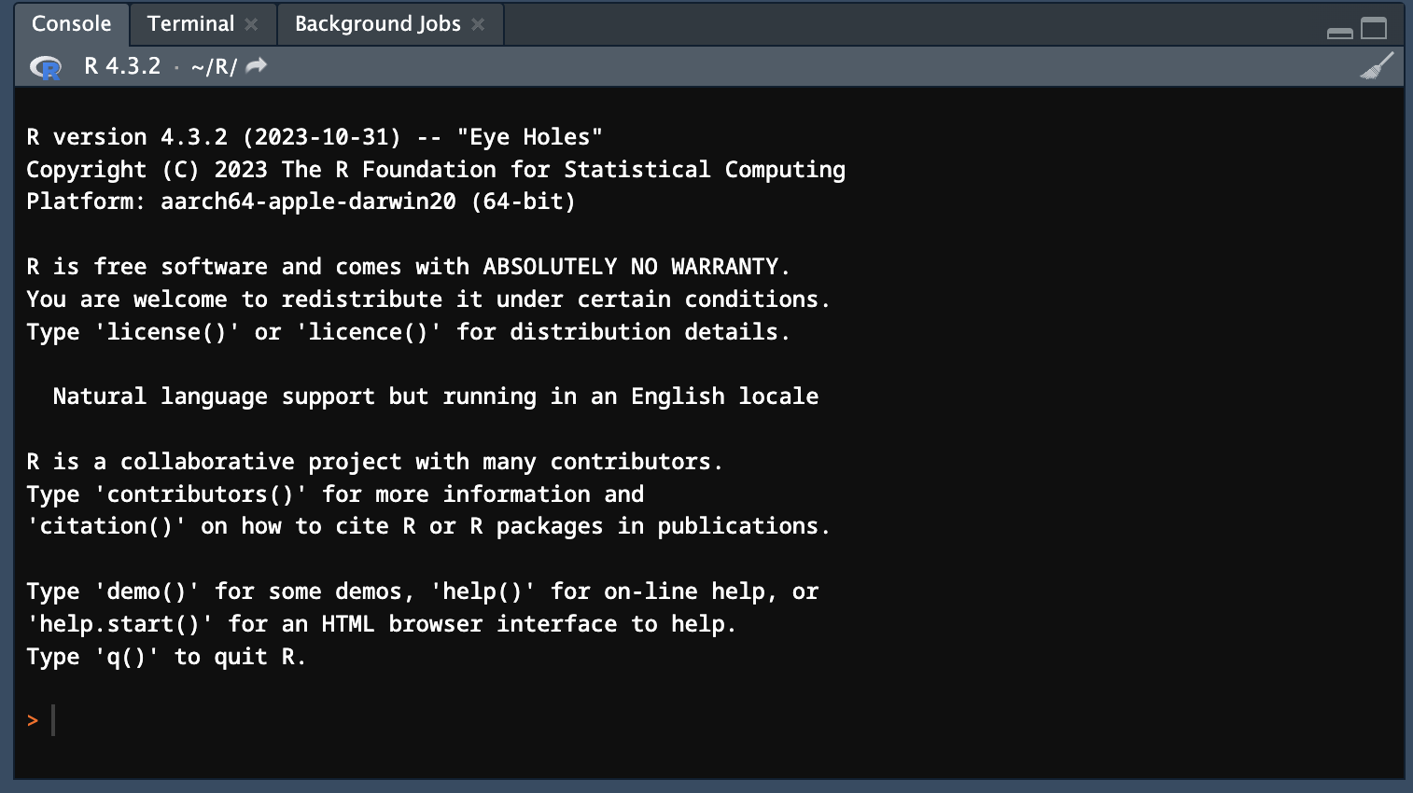Click the 'help.start()' text in output
1413x793 pixels.
coord(119,624)
